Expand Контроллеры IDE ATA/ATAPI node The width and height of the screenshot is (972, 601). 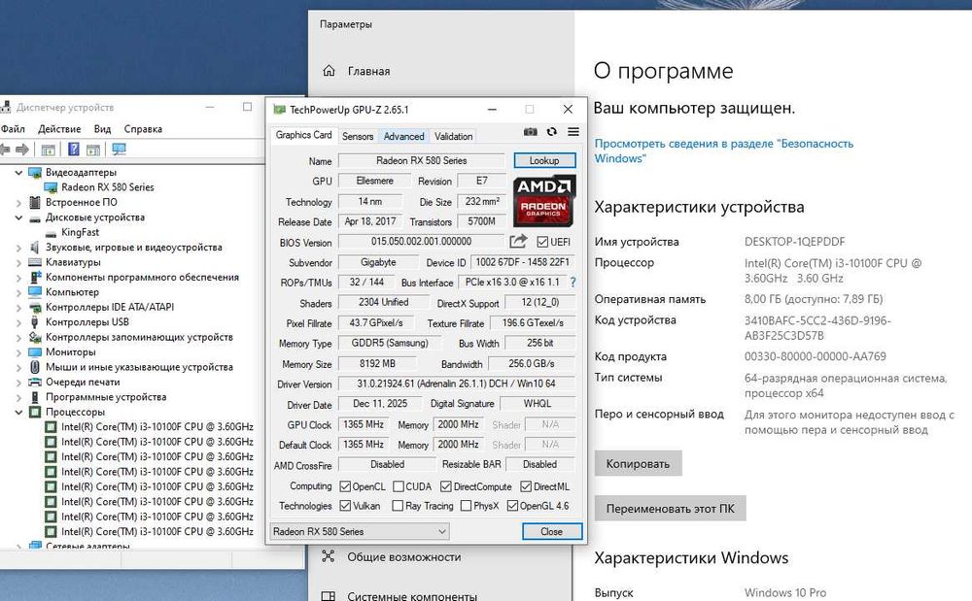[x=18, y=308]
